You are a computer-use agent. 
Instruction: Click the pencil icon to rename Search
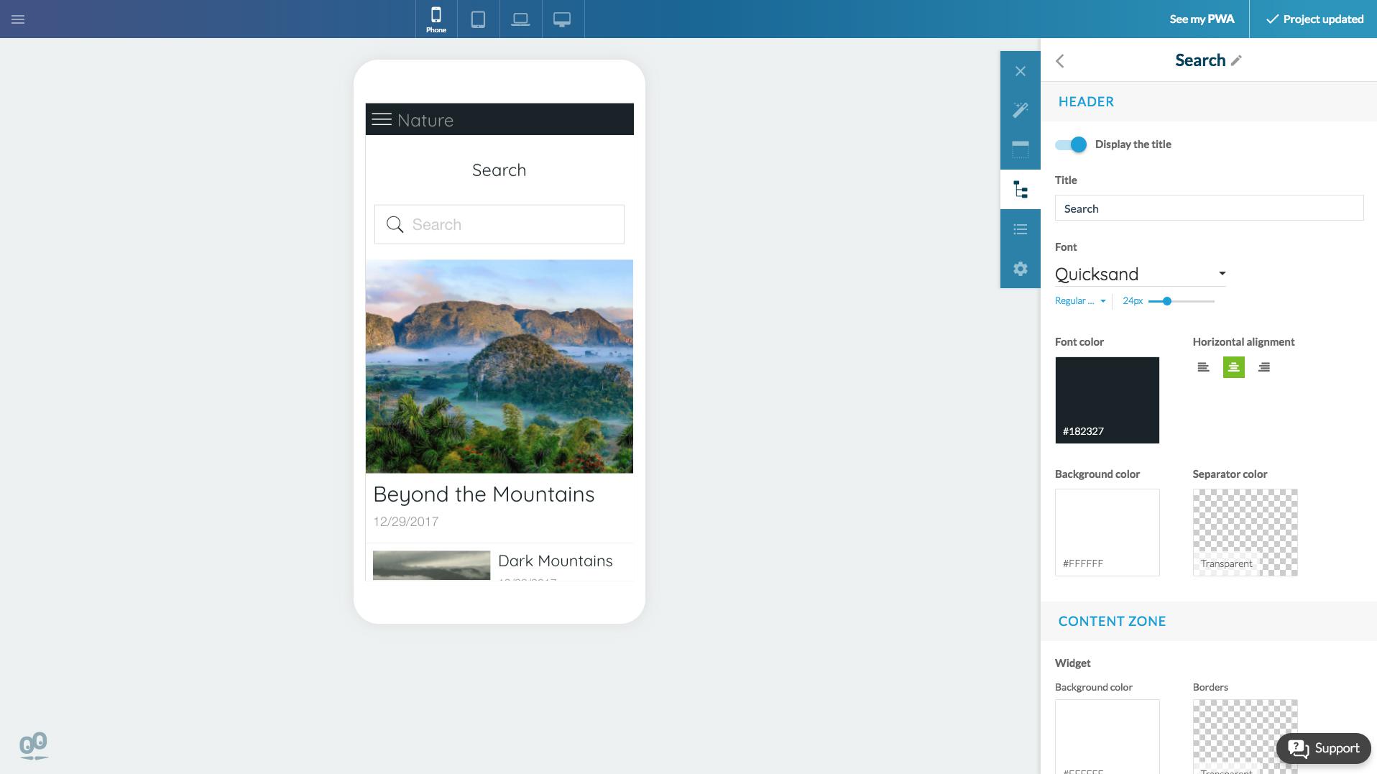click(x=1236, y=61)
